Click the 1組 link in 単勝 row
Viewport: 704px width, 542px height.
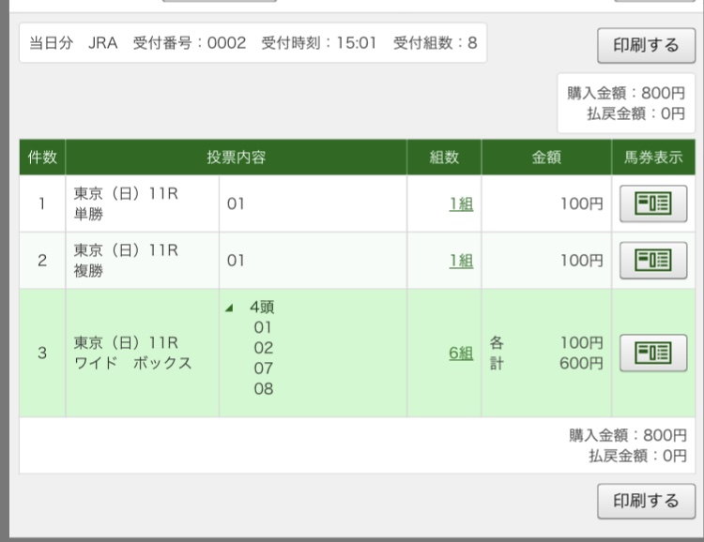point(461,204)
